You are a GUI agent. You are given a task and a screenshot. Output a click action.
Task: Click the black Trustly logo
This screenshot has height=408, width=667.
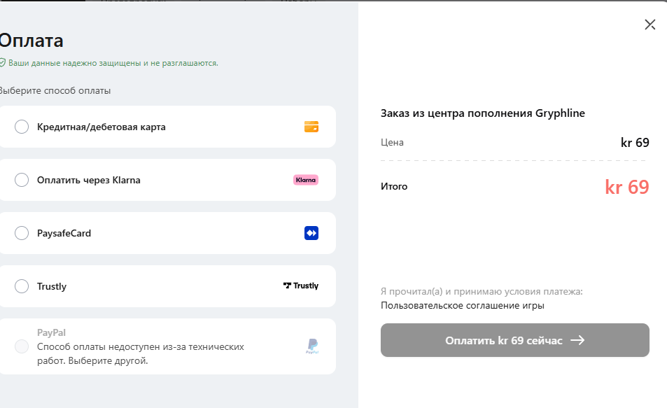(x=301, y=286)
